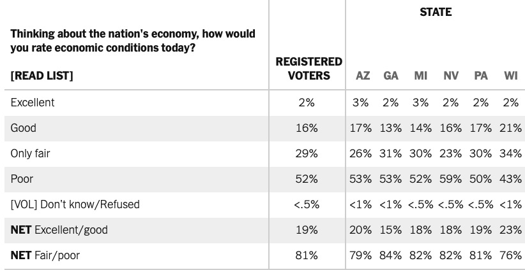Select WI value in NET Fair/poor row
This screenshot has height=270, width=525.
point(510,255)
